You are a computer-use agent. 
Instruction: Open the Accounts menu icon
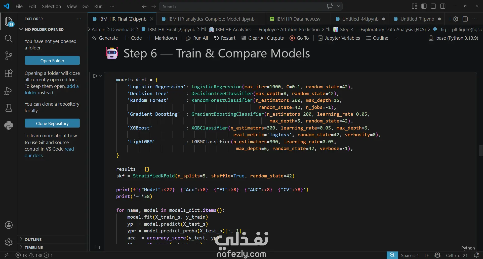click(9, 225)
